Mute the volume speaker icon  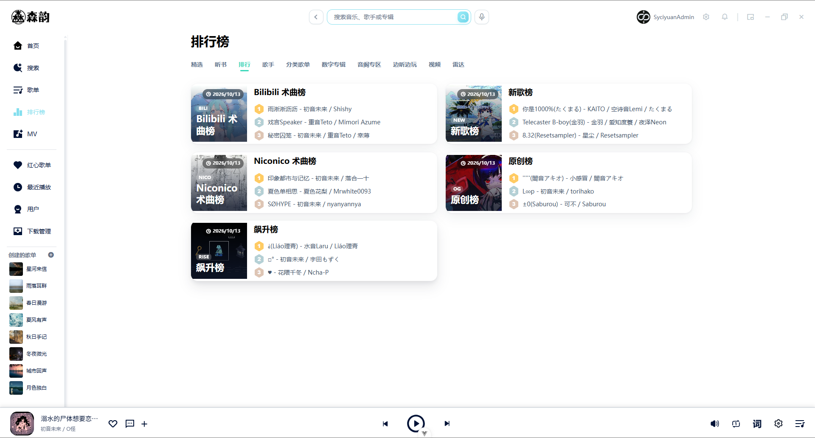tap(715, 424)
